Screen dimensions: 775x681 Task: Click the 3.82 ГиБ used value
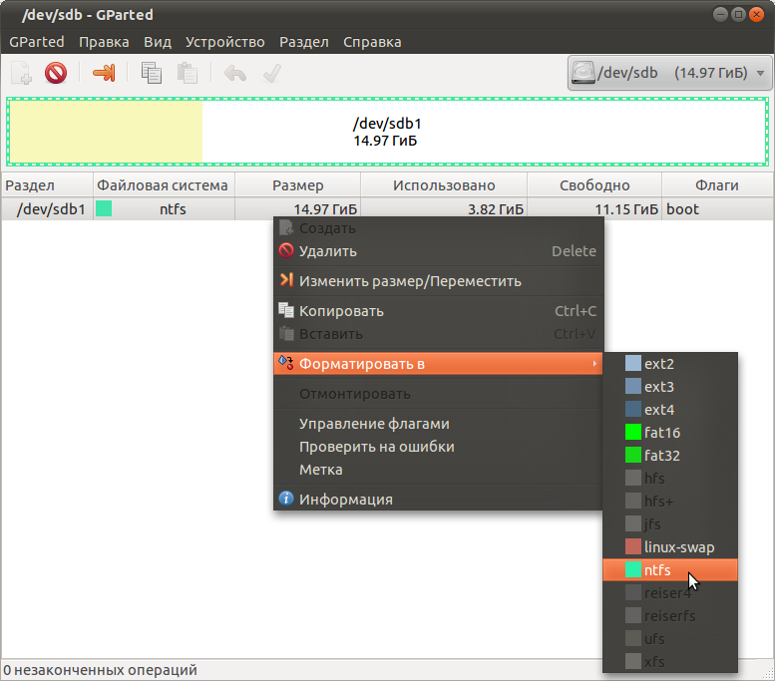click(x=496, y=209)
